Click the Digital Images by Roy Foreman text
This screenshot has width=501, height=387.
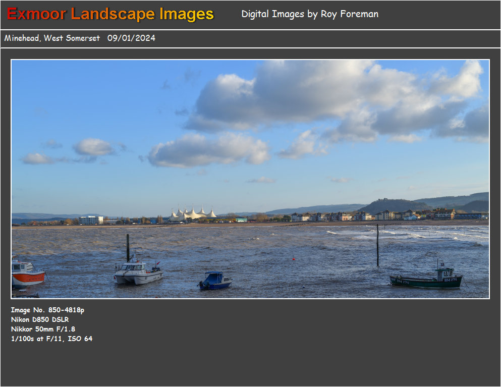(310, 14)
